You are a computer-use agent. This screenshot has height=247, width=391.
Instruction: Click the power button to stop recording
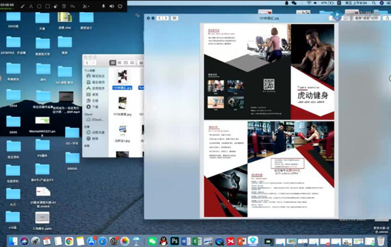point(121,6)
